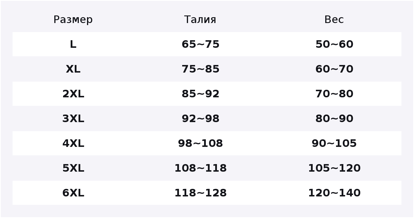This screenshot has width=414, height=218.
Task: Click the Вес column header
Action: [334, 20]
